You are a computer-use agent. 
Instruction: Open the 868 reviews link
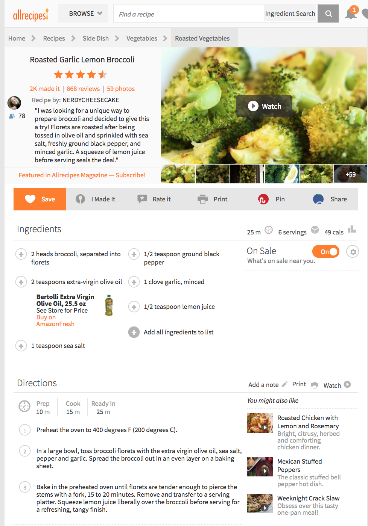[x=83, y=89]
